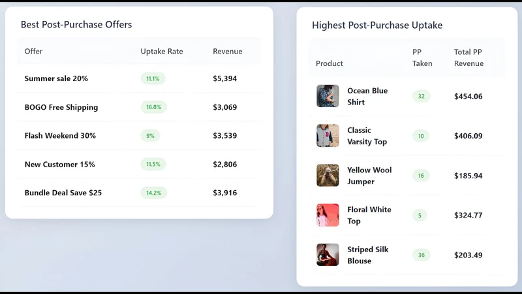Click the Yellow Wool Jumper product name
The height and width of the screenshot is (294, 522).
tap(369, 176)
